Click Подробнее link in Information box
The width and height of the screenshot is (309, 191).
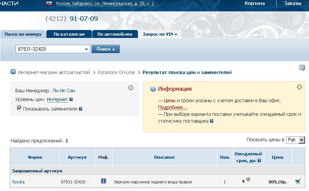(173, 107)
